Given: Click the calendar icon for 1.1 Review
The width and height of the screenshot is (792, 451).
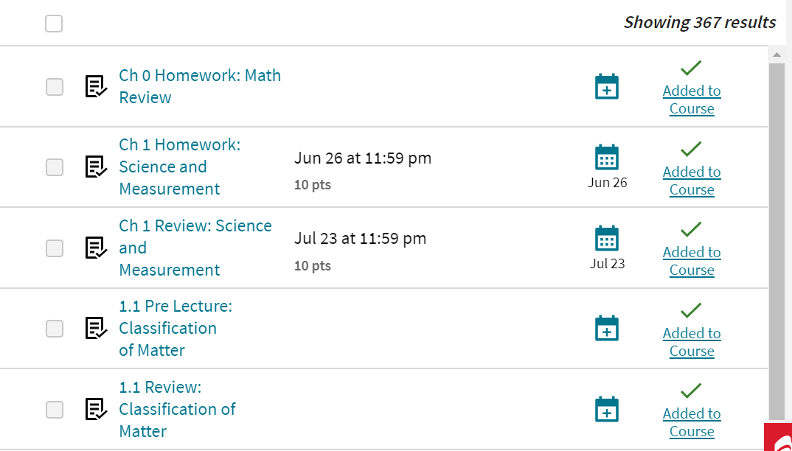Looking at the screenshot, I should tap(606, 409).
